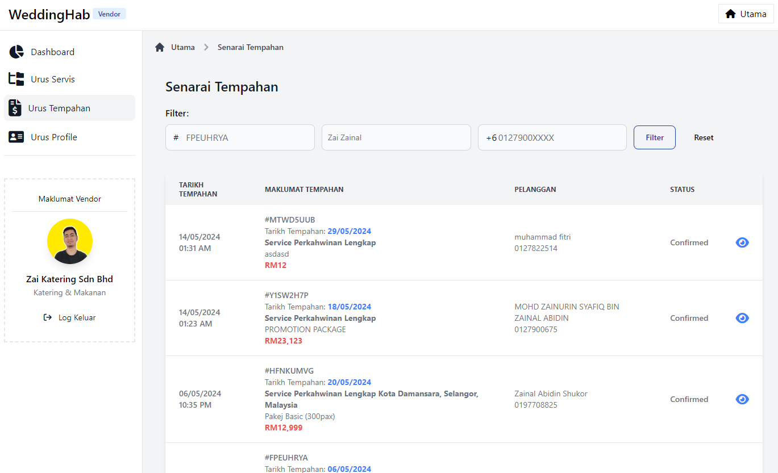The height and width of the screenshot is (473, 778).
Task: Focus the phone number filter field
Action: pos(557,137)
